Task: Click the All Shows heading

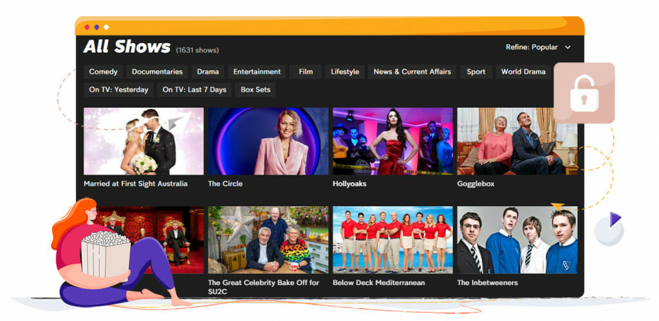Action: click(127, 47)
